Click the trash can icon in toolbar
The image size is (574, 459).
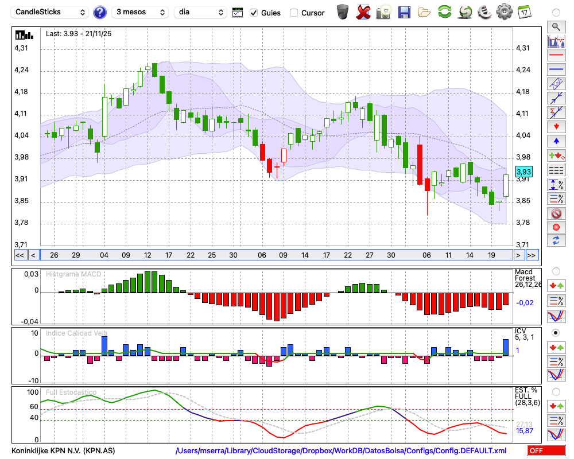(x=343, y=12)
